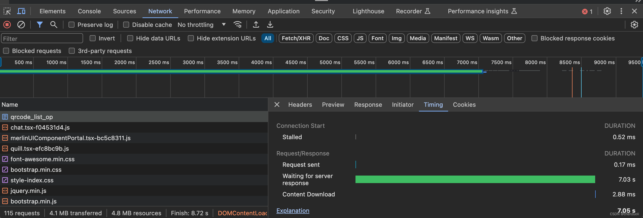Screen dimensions: 643x218
Task: Open the No throttling dropdown
Action: click(201, 25)
